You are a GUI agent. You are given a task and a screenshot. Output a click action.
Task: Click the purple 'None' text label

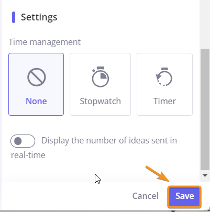36,101
